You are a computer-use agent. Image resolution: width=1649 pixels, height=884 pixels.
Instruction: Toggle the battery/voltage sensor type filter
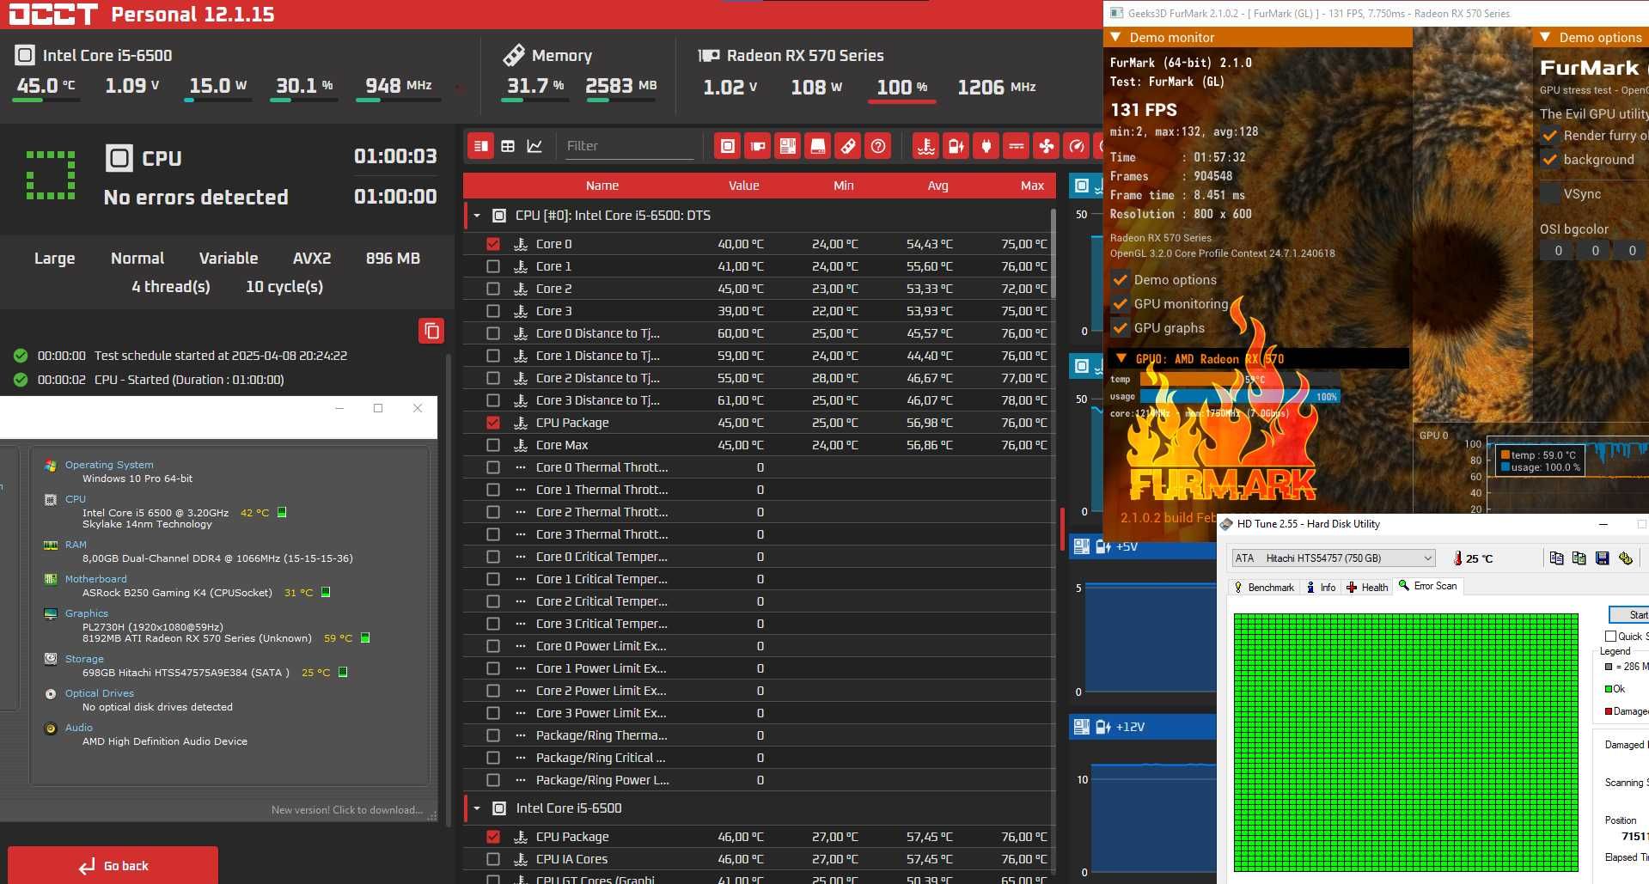[x=956, y=146]
